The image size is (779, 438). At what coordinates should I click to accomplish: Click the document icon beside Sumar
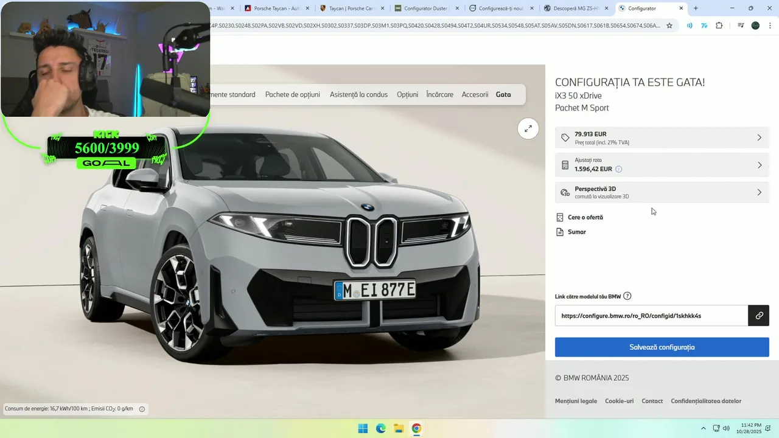(560, 232)
